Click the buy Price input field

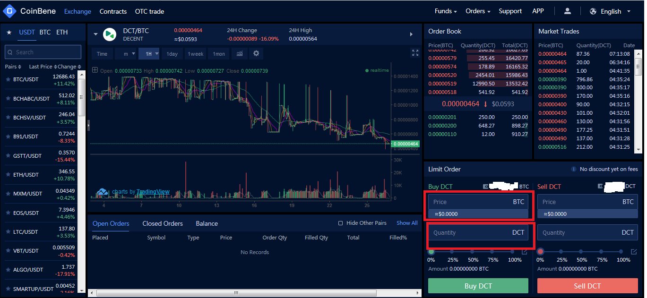point(478,202)
